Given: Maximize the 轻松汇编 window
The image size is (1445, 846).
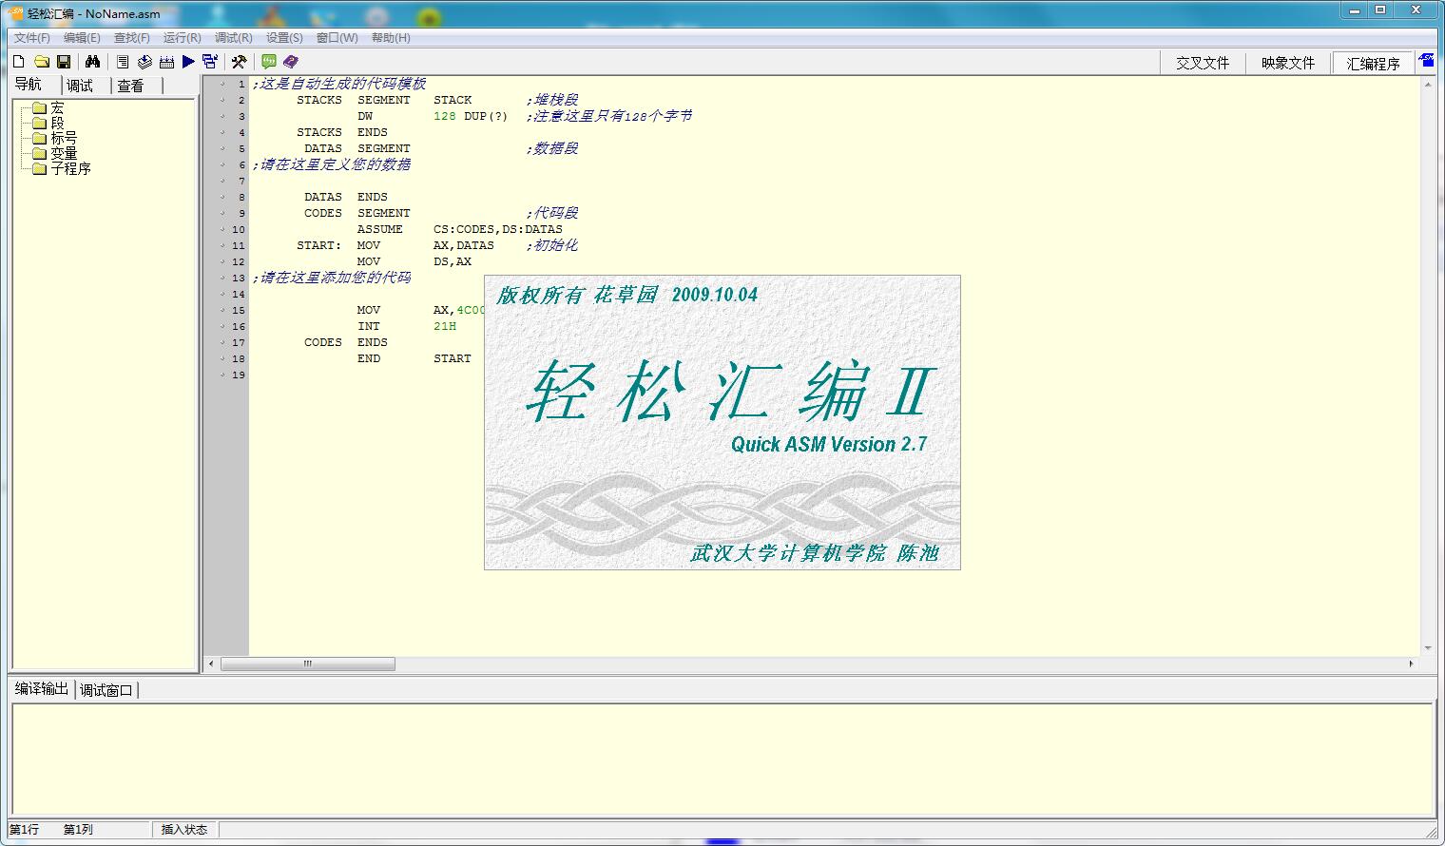Looking at the screenshot, I should coord(1380,10).
